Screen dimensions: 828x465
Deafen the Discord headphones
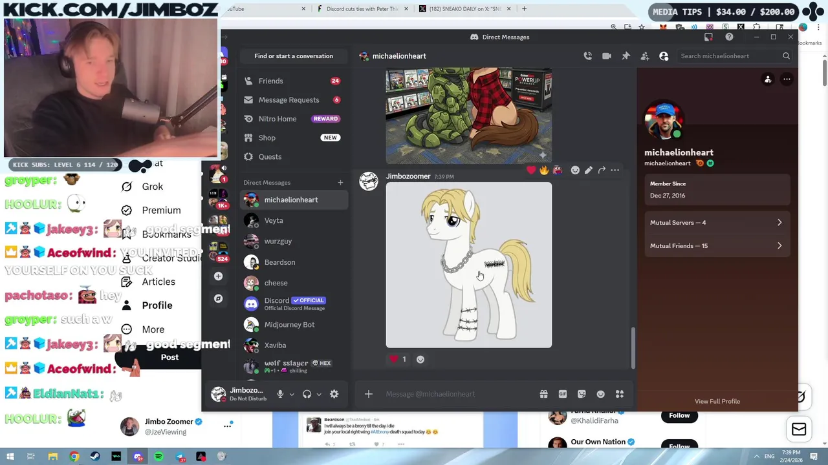click(307, 394)
